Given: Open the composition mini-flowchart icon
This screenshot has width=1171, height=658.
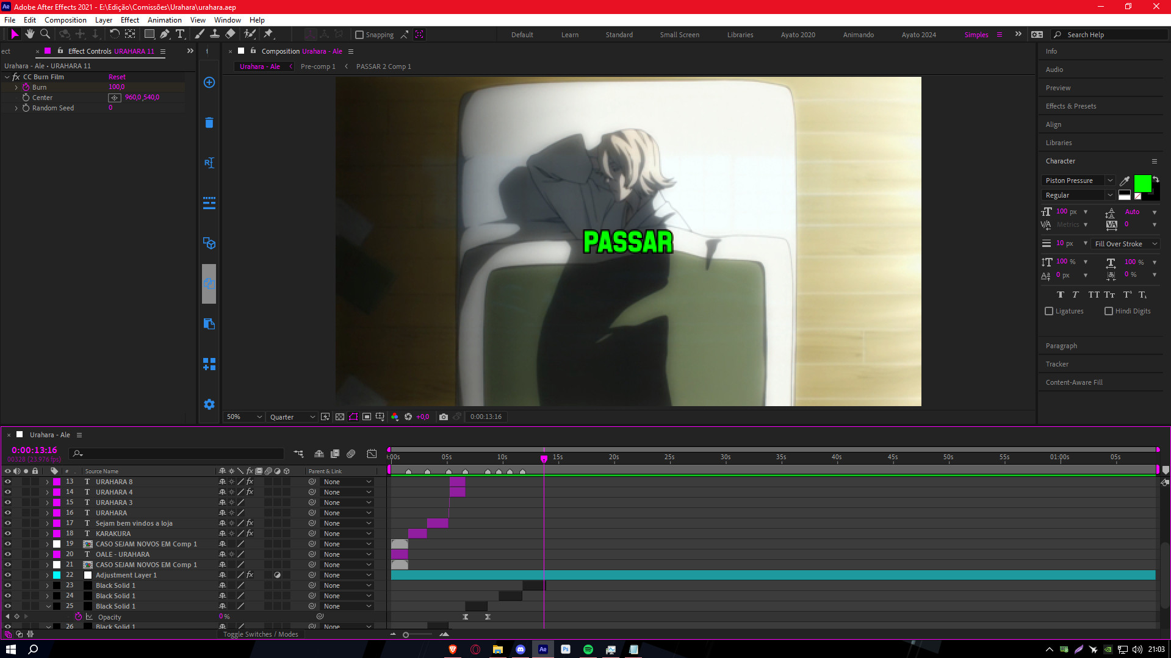Looking at the screenshot, I should tap(298, 454).
